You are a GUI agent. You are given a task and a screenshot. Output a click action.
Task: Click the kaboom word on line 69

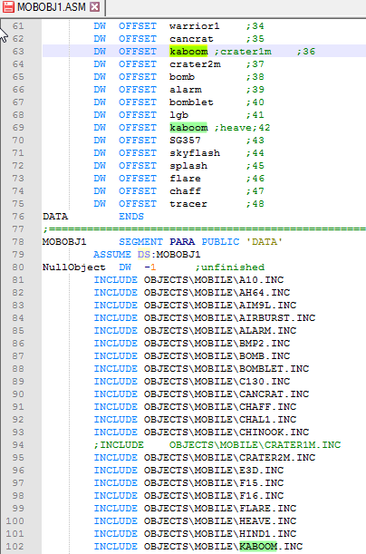[x=188, y=128]
